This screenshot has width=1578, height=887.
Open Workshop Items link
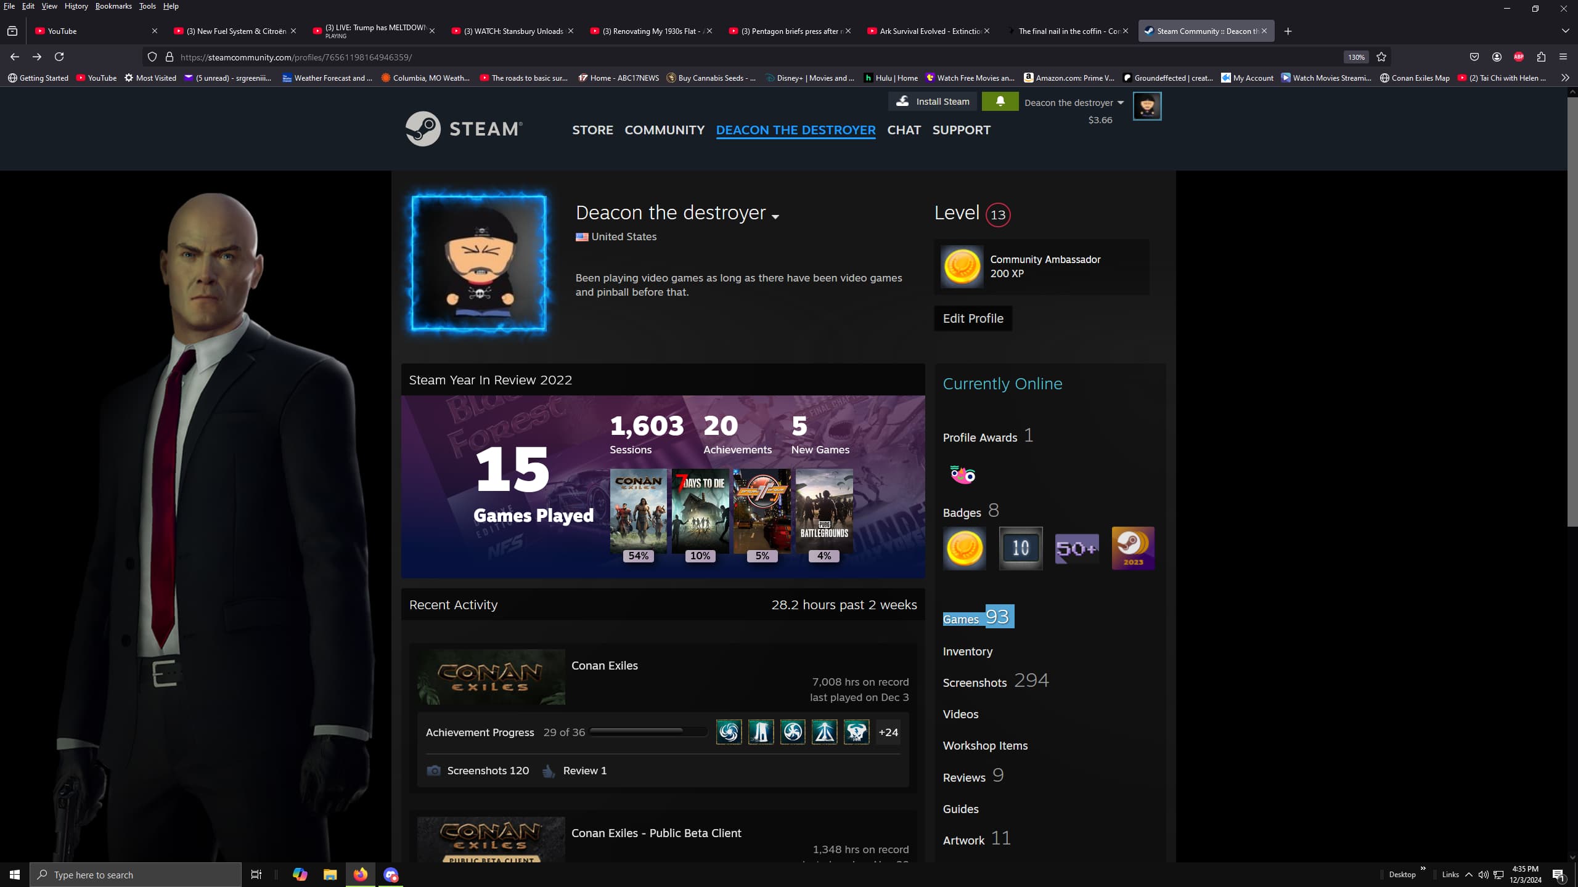[985, 745]
